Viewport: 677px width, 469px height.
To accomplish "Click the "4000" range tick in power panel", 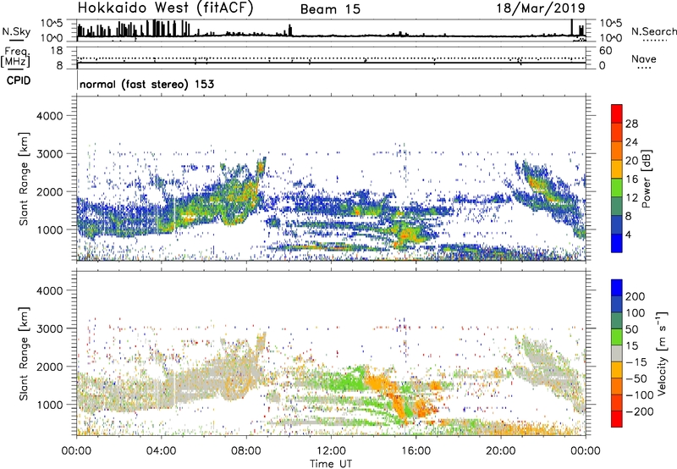I will [50, 116].
